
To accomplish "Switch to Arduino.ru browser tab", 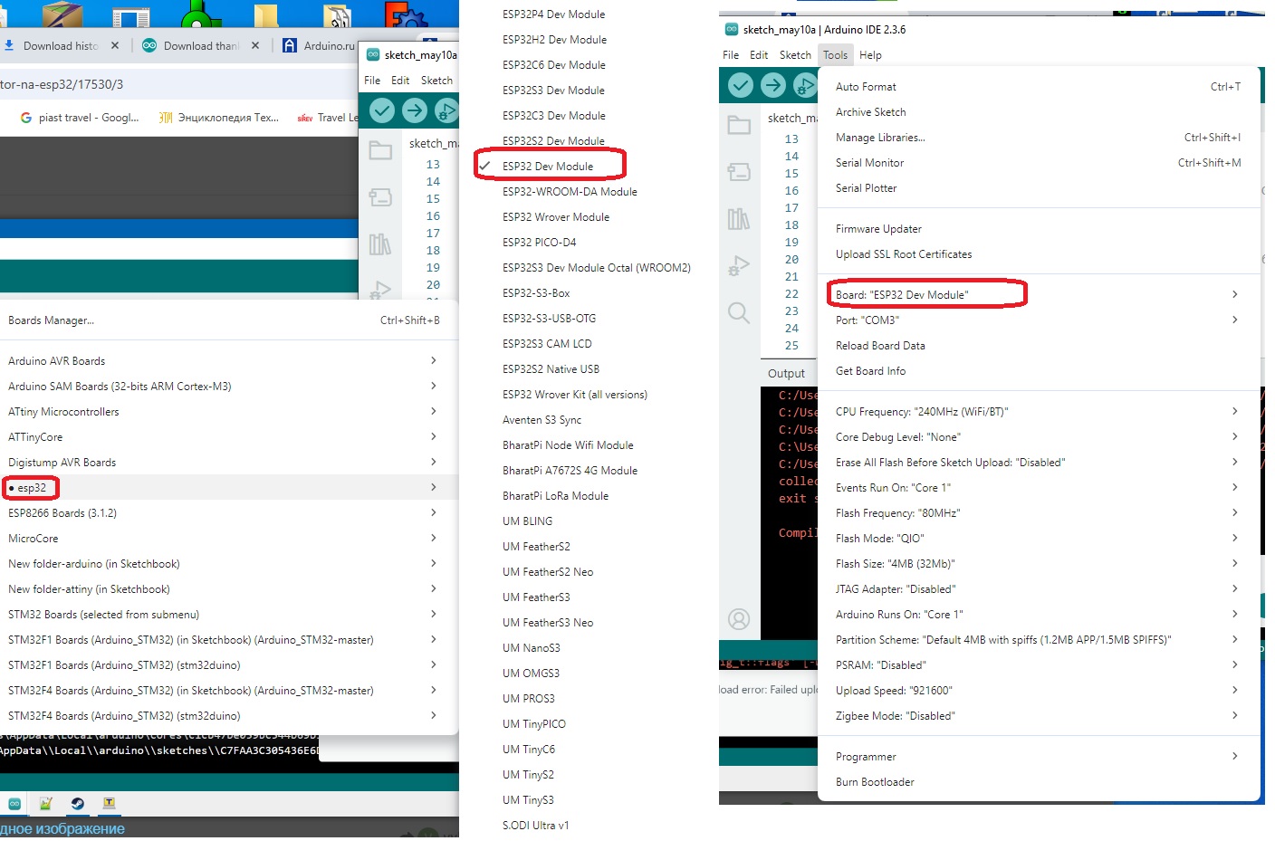I will click(318, 45).
